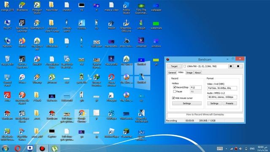The height and width of the screenshot is (152, 270).
Task: Go to the About tab
Action: (198, 73)
